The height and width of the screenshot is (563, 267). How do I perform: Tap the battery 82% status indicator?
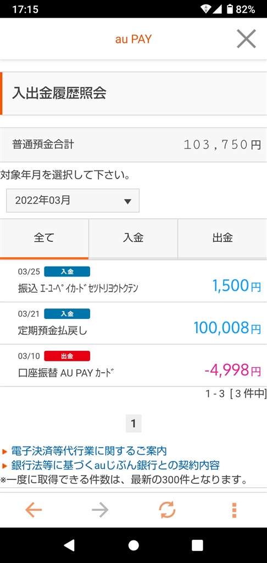241,9
